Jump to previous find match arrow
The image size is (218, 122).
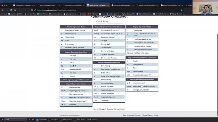click(30, 120)
